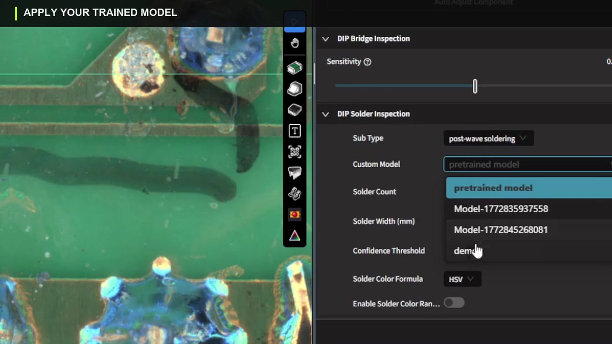Collapse the DIP Solder Inspection section
The height and width of the screenshot is (344, 612).
(326, 114)
